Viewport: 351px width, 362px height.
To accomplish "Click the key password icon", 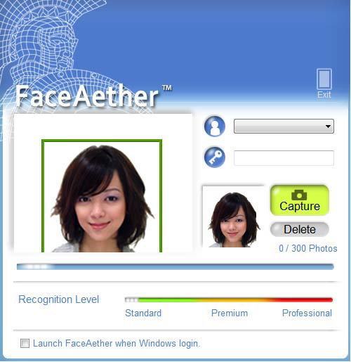I will point(215,157).
